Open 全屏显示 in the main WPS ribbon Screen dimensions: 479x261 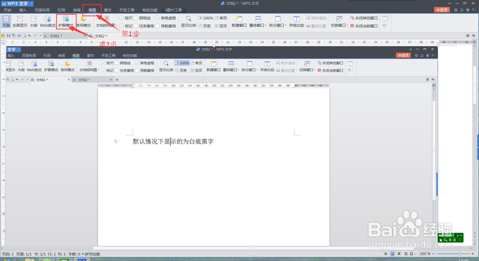20,22
